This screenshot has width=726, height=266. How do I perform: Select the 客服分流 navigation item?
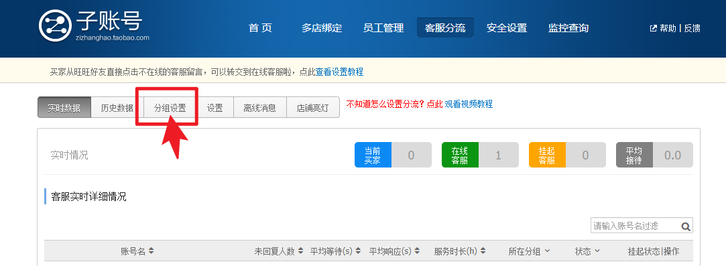coord(445,27)
